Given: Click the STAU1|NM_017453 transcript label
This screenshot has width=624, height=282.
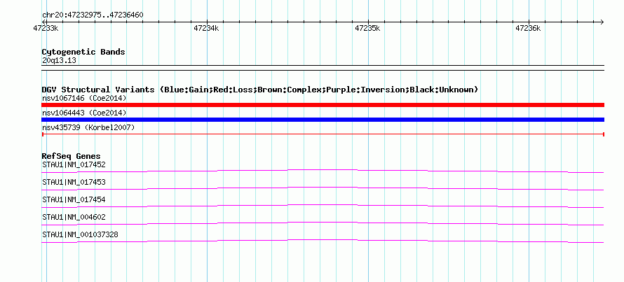Looking at the screenshot, I should point(74,183).
